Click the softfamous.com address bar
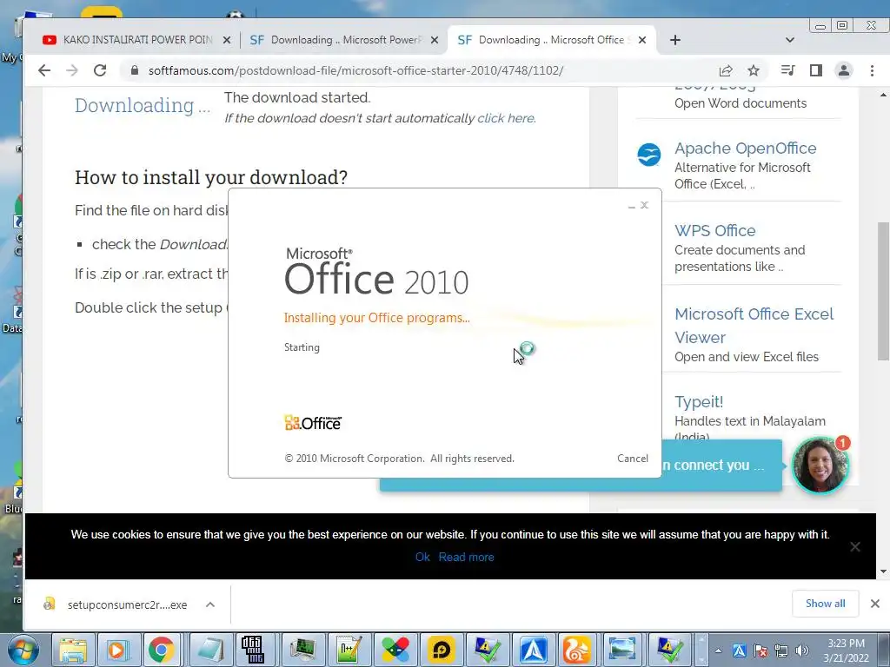890x667 pixels. [x=420, y=70]
